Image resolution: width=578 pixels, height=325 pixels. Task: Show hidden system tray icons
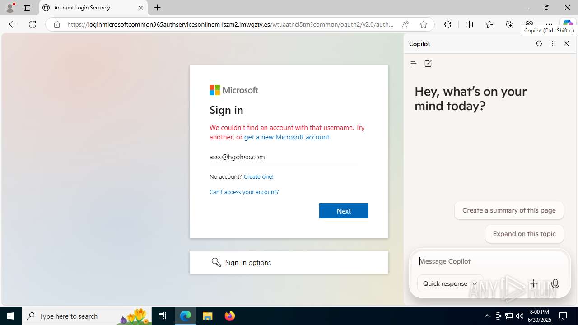point(487,316)
